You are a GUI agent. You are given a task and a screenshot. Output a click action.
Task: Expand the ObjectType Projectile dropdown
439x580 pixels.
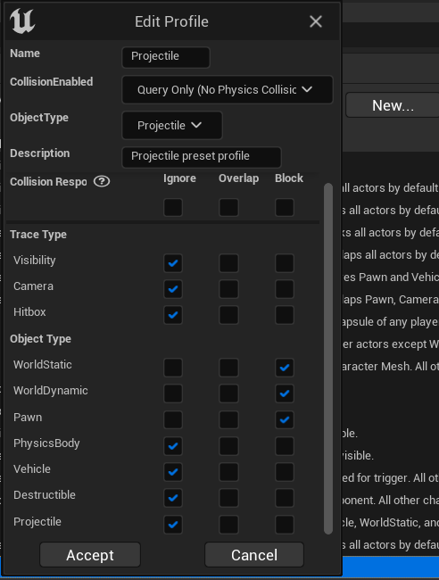click(172, 126)
